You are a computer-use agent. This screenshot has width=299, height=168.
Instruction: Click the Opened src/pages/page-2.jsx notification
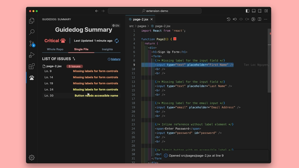215,155
